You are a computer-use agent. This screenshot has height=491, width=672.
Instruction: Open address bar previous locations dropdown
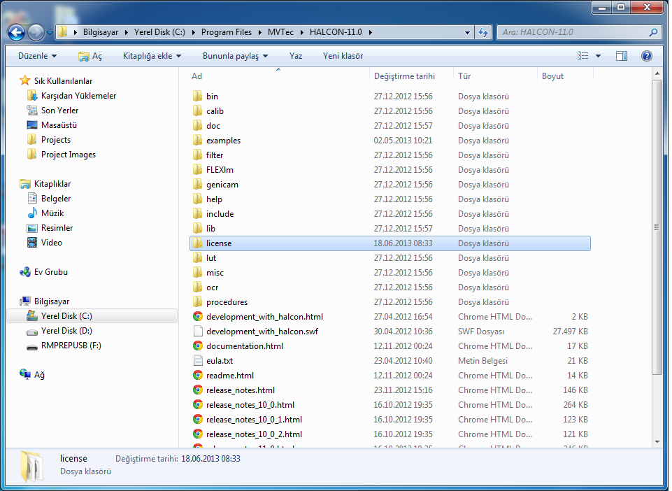(467, 32)
